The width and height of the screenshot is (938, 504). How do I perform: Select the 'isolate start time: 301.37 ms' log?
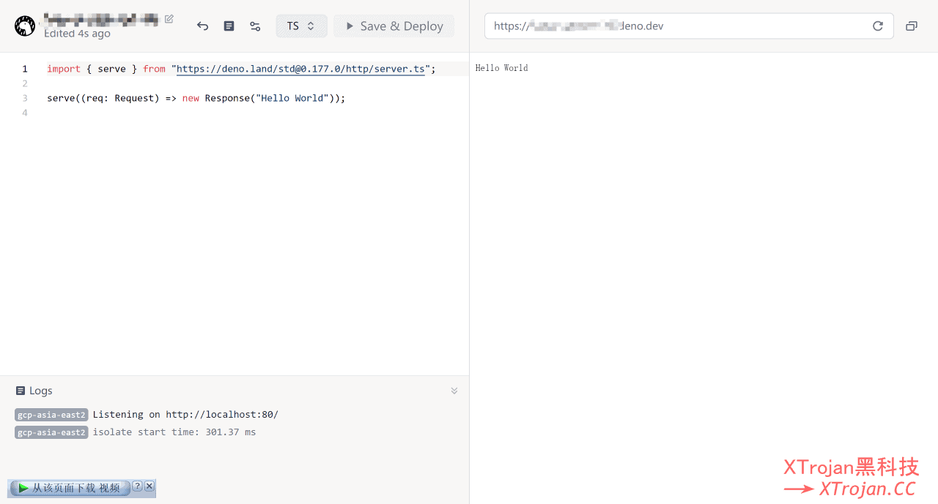coord(174,432)
